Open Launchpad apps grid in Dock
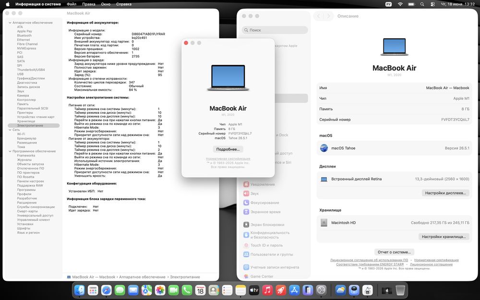Viewport: 480px width, 300px height. (93, 290)
